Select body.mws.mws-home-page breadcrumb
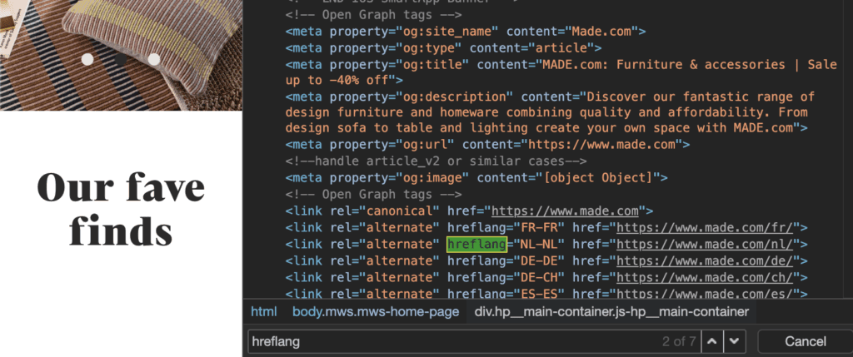853x357 pixels. [375, 311]
